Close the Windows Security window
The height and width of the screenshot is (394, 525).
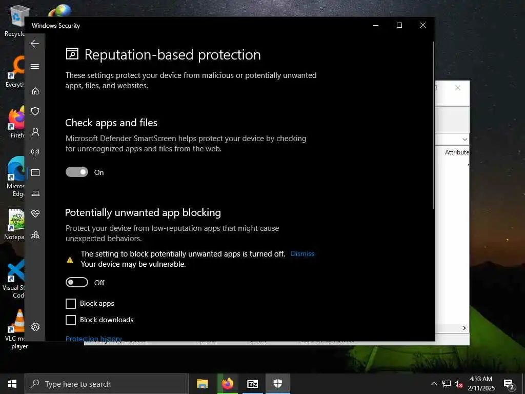pyautogui.click(x=423, y=26)
